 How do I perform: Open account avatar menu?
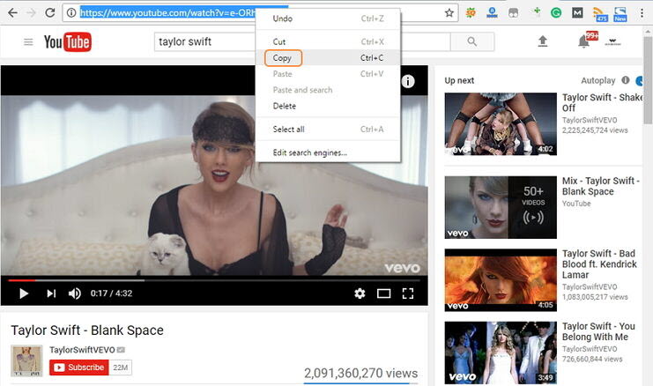[613, 41]
